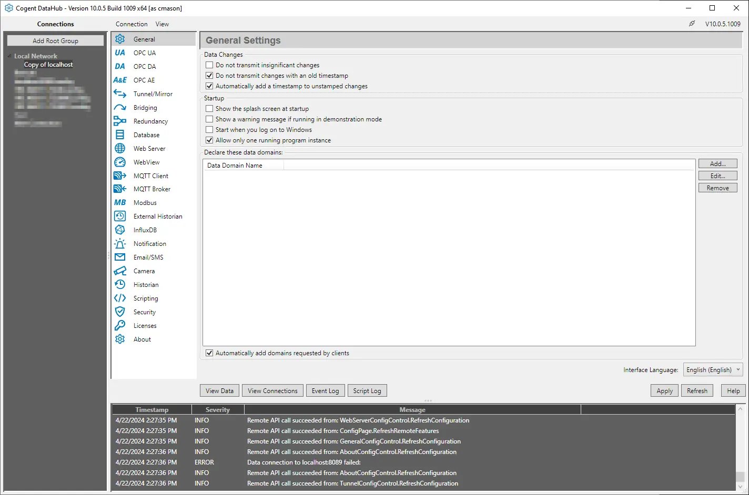The width and height of the screenshot is (749, 495).
Task: Open the Connection menu
Action: tap(131, 24)
